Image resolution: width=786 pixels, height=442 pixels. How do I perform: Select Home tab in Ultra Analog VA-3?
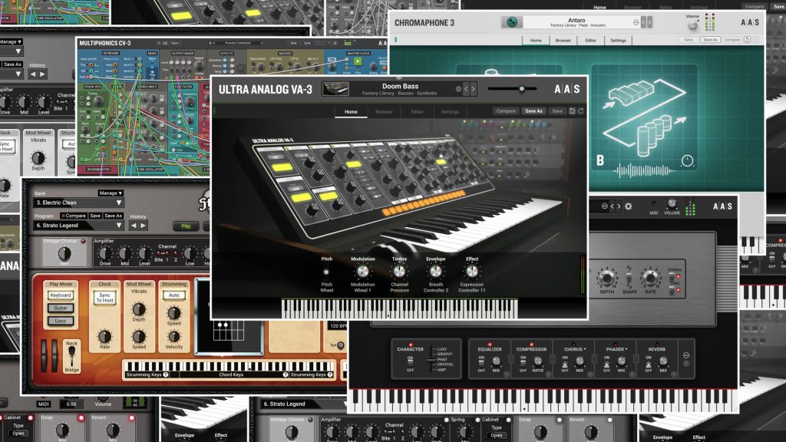(351, 112)
